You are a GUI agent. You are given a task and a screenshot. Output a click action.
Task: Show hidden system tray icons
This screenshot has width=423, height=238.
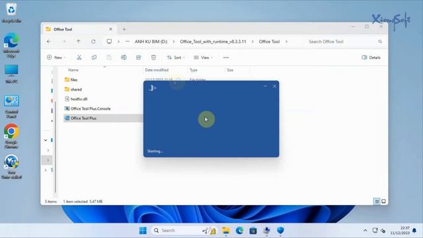(x=365, y=231)
